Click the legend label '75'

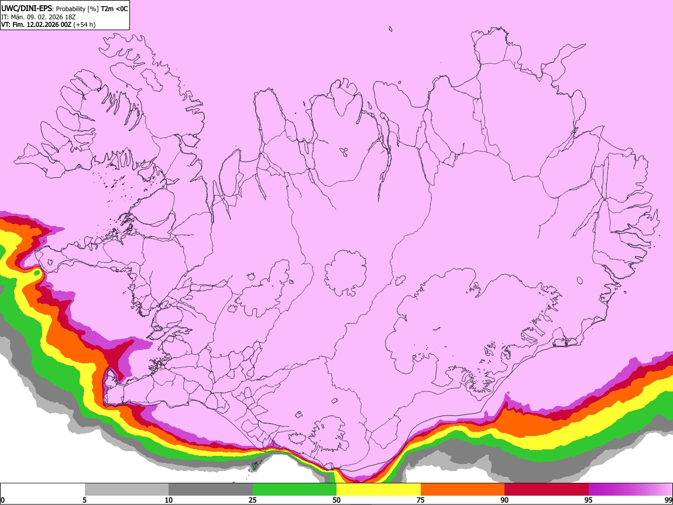click(x=421, y=500)
